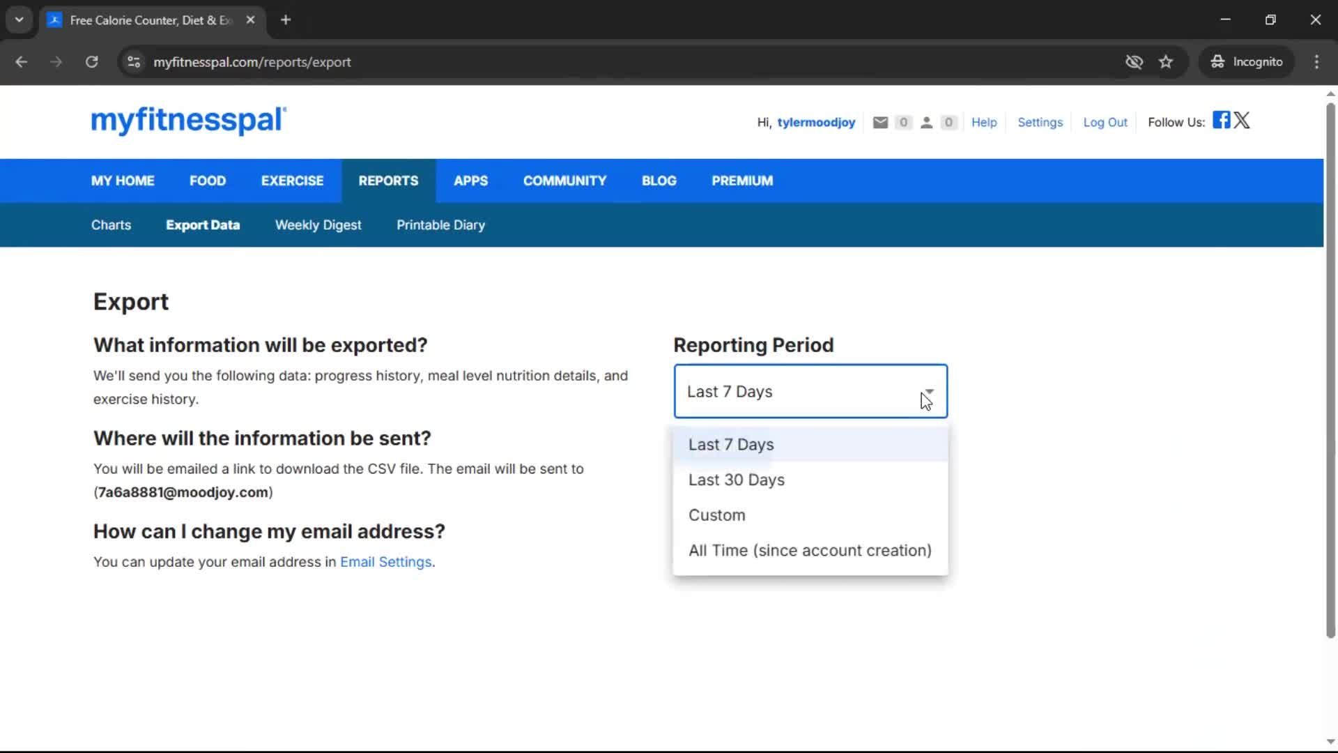1338x753 pixels.
Task: Open the tab search dropdown chevron
Action: tap(20, 20)
